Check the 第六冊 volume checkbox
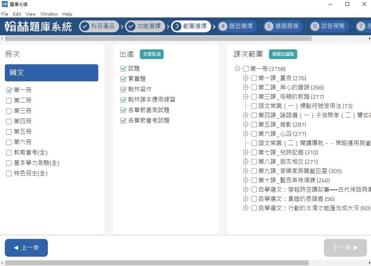The width and height of the screenshot is (371, 266). [x=9, y=142]
